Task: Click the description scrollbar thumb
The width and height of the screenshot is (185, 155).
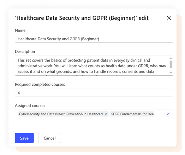Action: click(x=171, y=64)
